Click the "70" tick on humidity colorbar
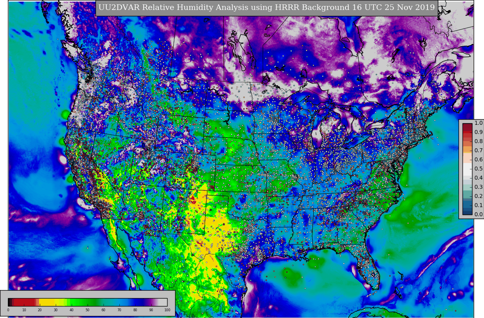The image size is (484, 318). click(119, 310)
